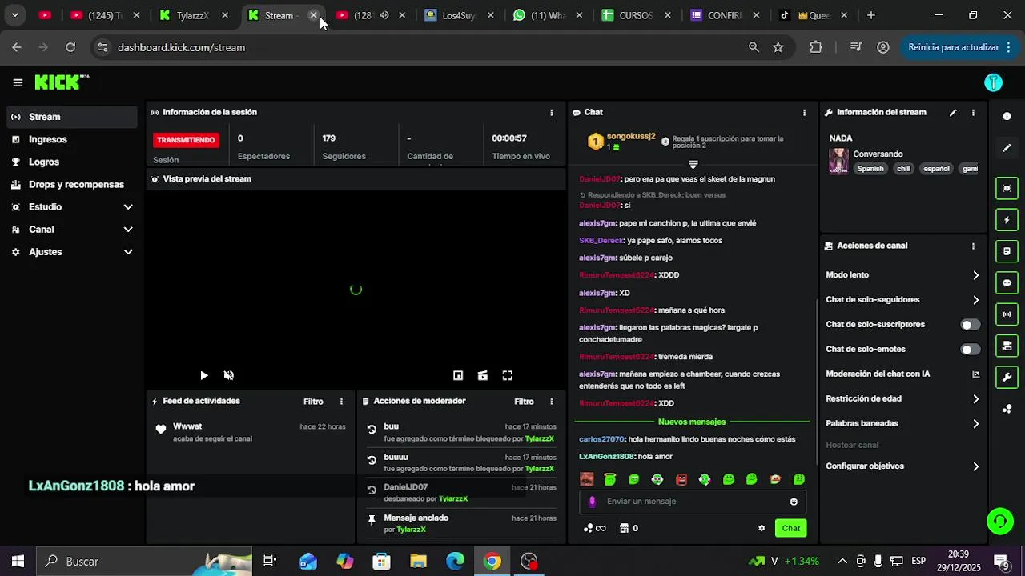
Task: Open Configurar objetivos settings
Action: click(902, 466)
